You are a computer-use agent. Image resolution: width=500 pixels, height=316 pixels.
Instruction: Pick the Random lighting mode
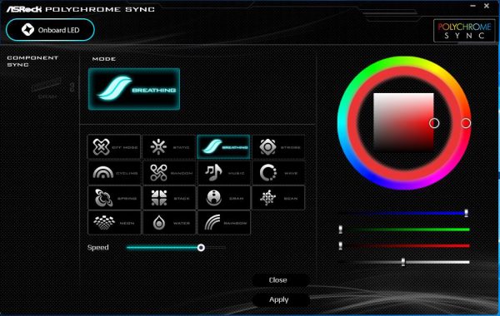click(169, 173)
